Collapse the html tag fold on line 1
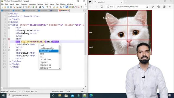 pos(9,14)
